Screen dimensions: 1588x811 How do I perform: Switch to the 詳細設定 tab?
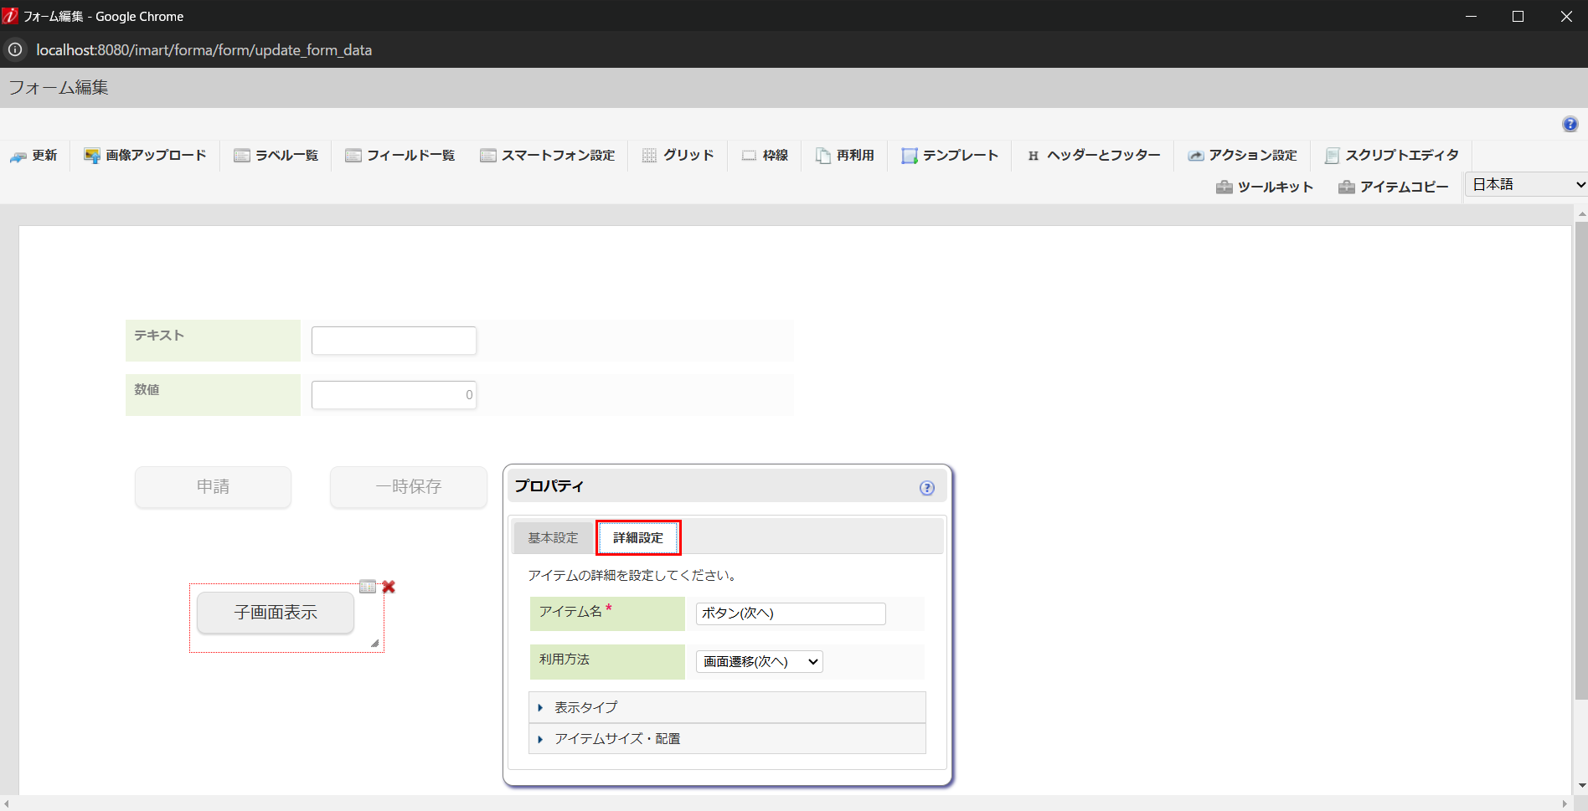(638, 537)
